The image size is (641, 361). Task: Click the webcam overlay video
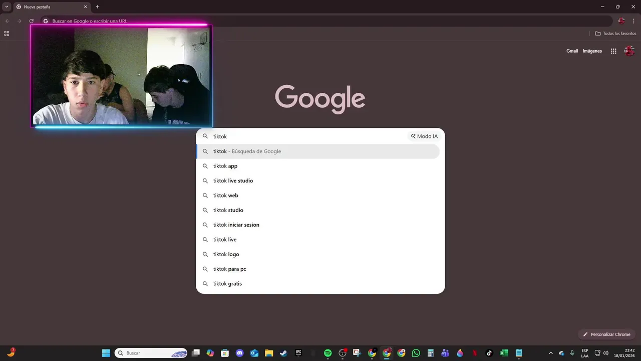point(121,76)
